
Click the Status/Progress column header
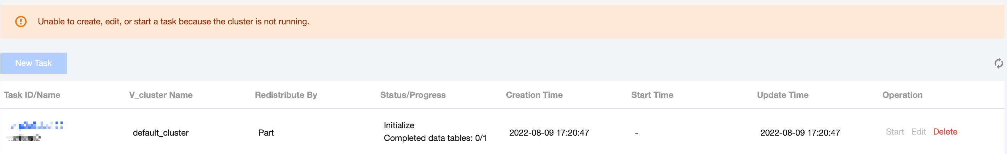coord(413,95)
